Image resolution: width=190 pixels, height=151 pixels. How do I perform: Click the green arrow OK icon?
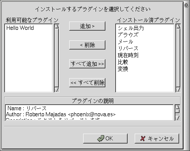point(100,139)
